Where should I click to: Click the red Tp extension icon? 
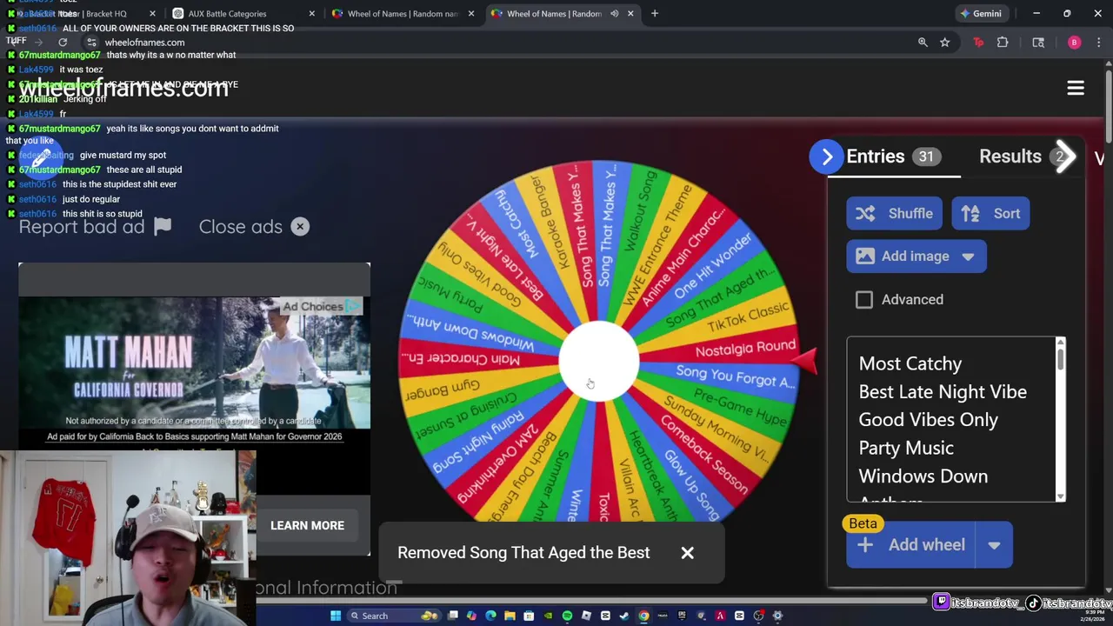pyautogui.click(x=978, y=42)
